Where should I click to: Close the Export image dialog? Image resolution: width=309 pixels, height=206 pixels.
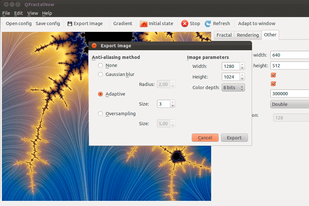click(94, 46)
